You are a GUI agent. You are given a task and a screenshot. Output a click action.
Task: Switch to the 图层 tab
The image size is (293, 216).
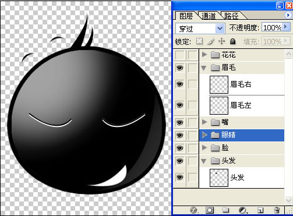(186, 16)
